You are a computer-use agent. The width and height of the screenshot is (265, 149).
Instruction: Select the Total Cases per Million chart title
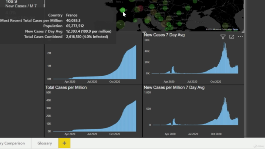66,87
